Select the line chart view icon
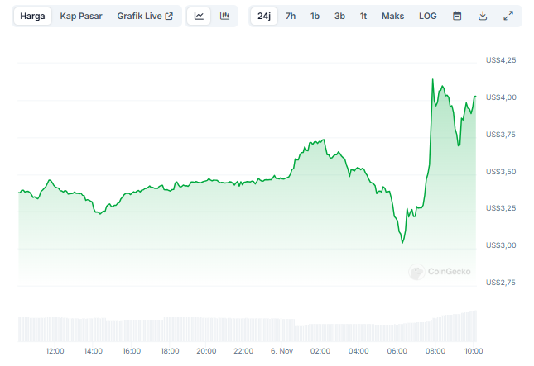The width and height of the screenshot is (534, 366). [199, 16]
